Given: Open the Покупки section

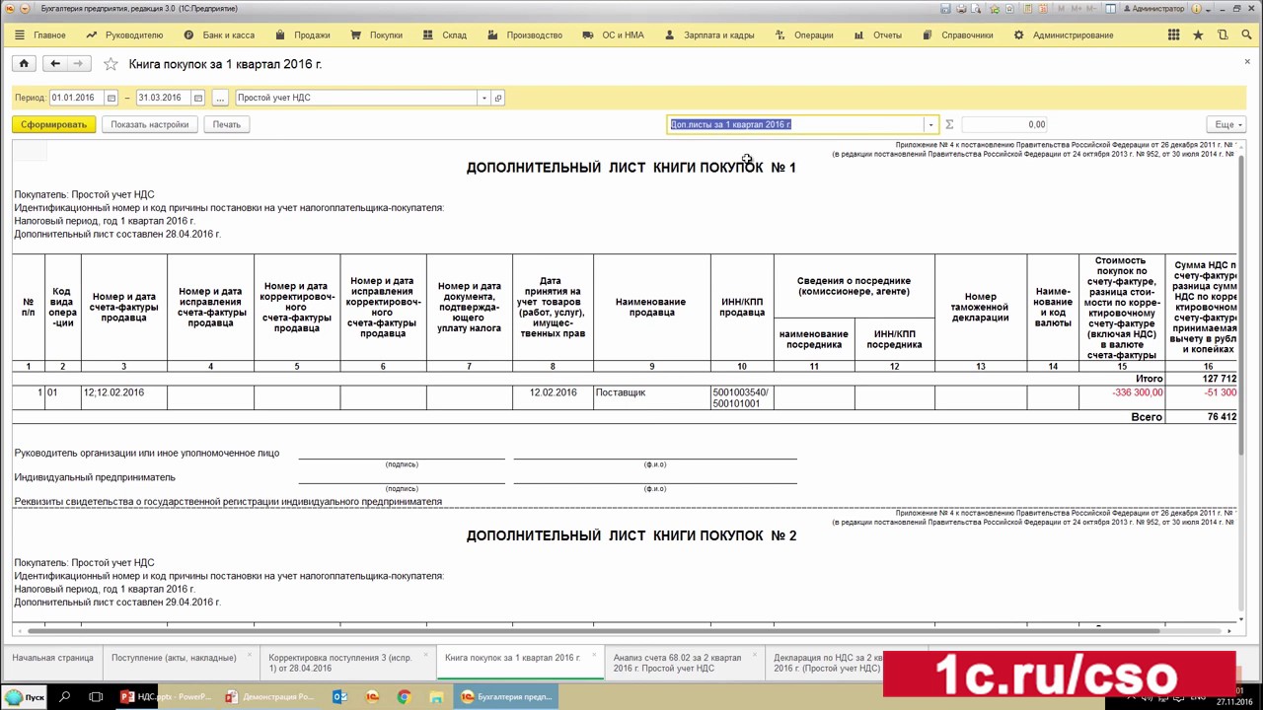Looking at the screenshot, I should (x=377, y=35).
